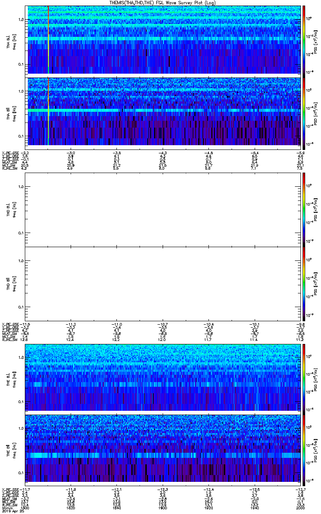321x514 pixels.
Task: Click the hhmm axis label
Action: tap(6, 508)
